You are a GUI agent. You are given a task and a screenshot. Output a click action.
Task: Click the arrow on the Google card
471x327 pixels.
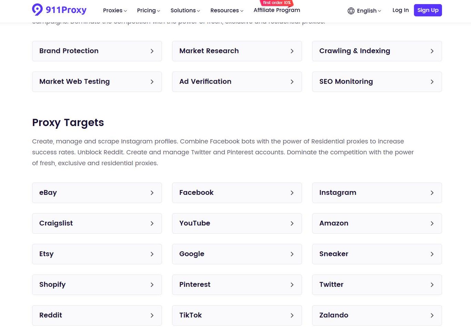tap(292, 254)
